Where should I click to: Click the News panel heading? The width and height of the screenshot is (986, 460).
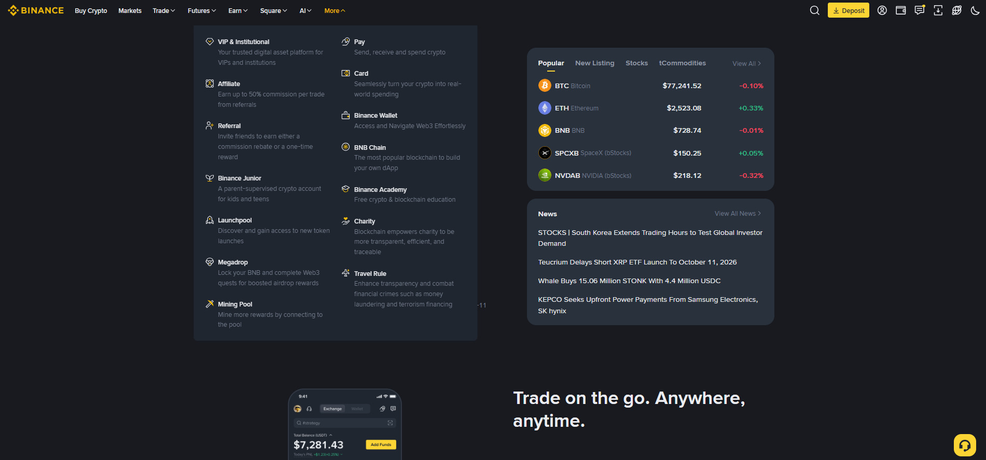pos(547,214)
